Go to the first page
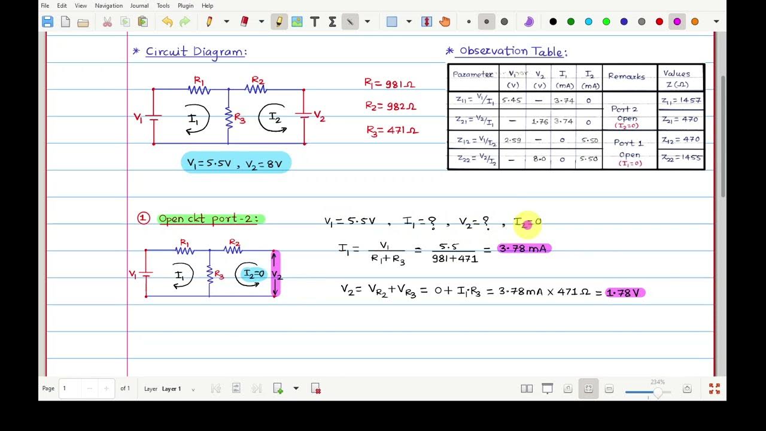This screenshot has width=766, height=431. tap(216, 388)
